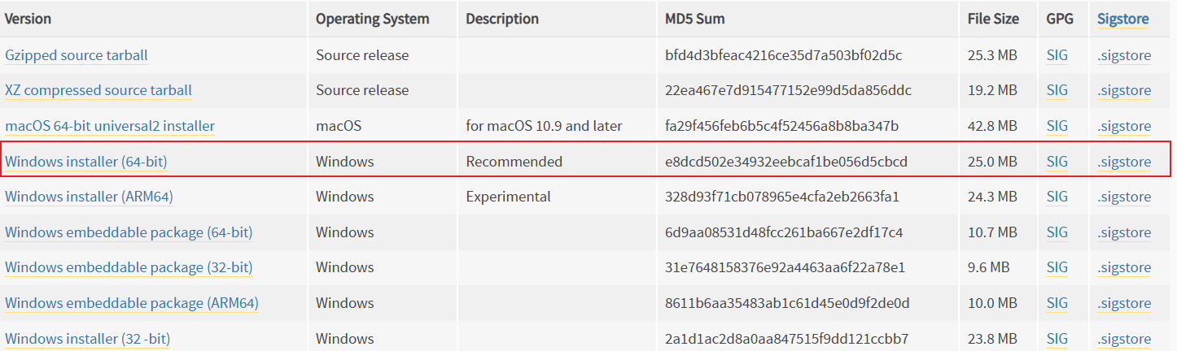Download the XZ compressed source tarball
The height and width of the screenshot is (351, 1177).
(98, 90)
